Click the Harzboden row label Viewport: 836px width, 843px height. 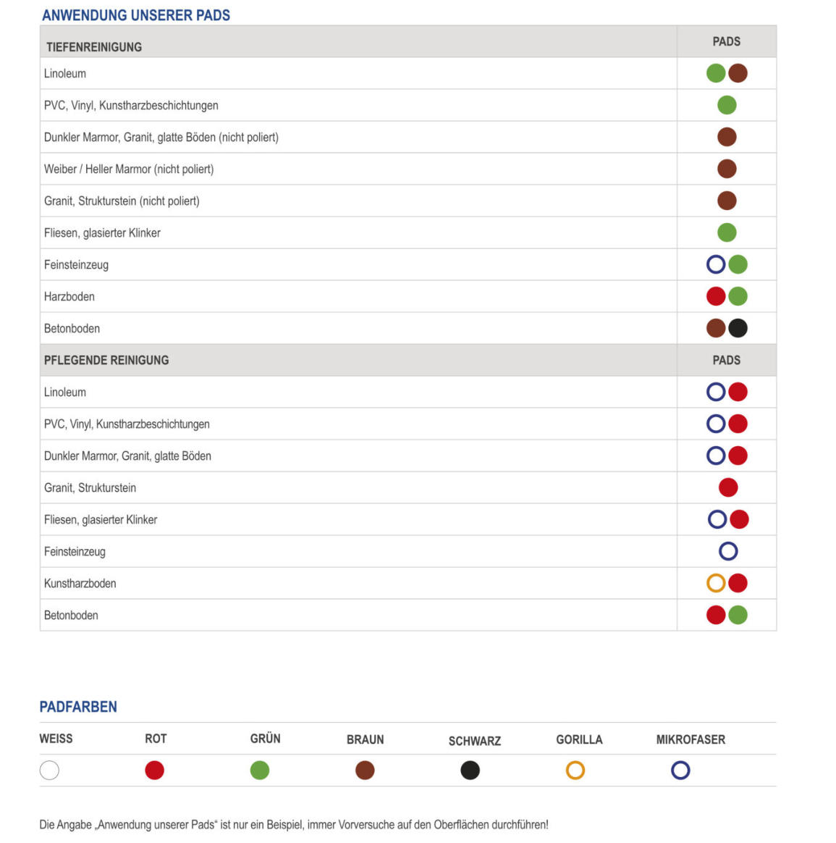pos(69,296)
